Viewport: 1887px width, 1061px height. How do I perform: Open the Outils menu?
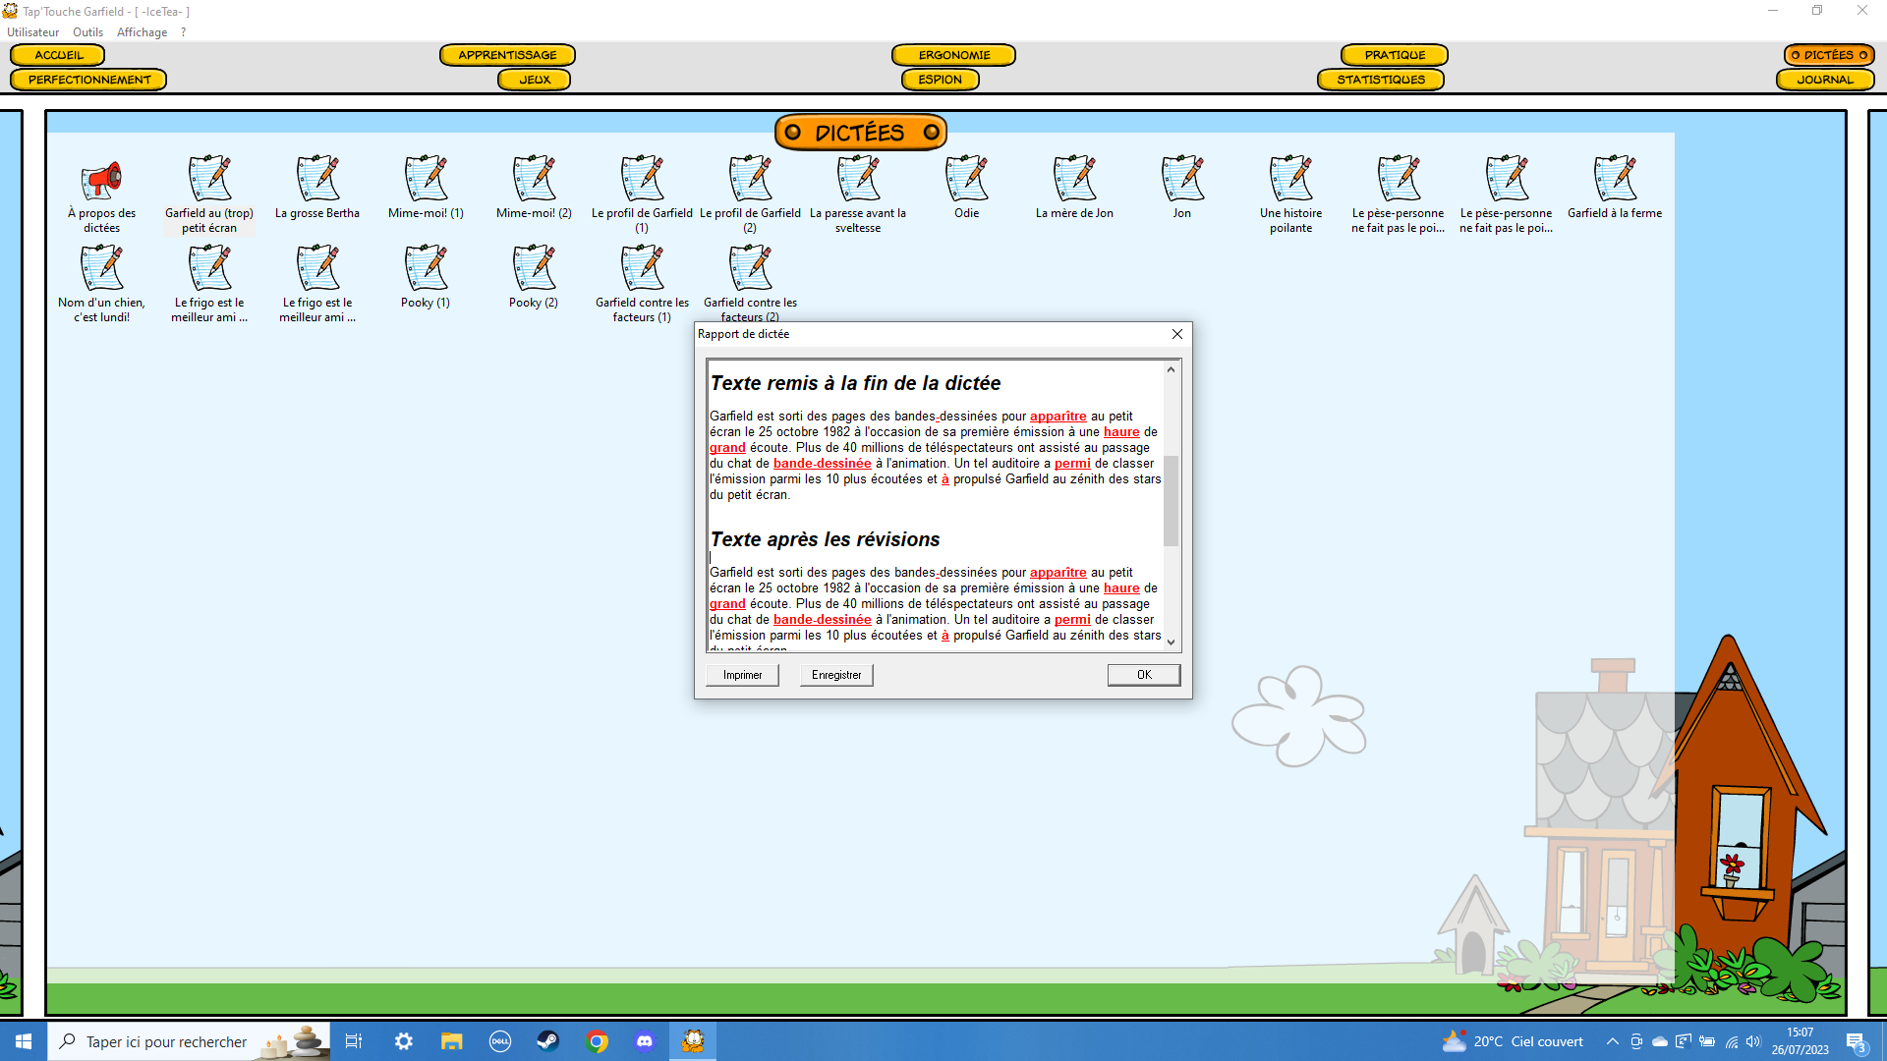pos(87,32)
